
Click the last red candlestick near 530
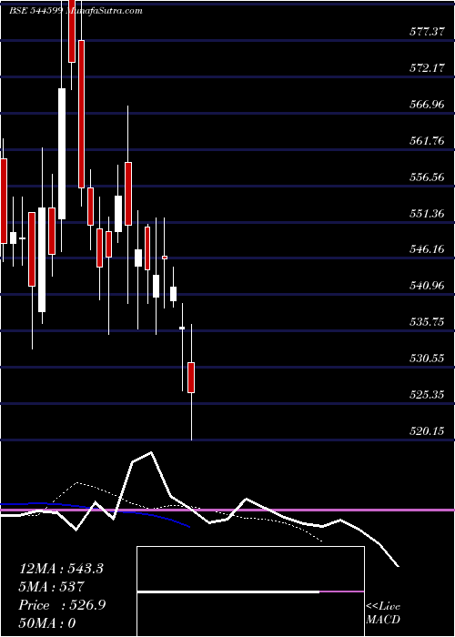click(x=191, y=378)
